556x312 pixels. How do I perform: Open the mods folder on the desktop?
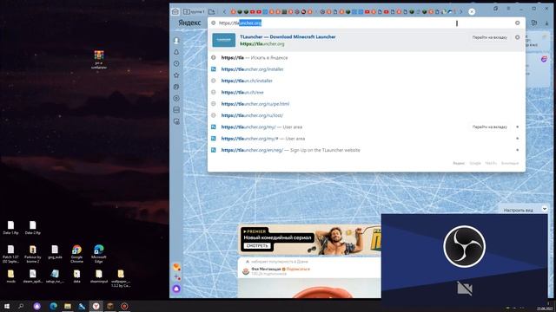tap(10, 276)
